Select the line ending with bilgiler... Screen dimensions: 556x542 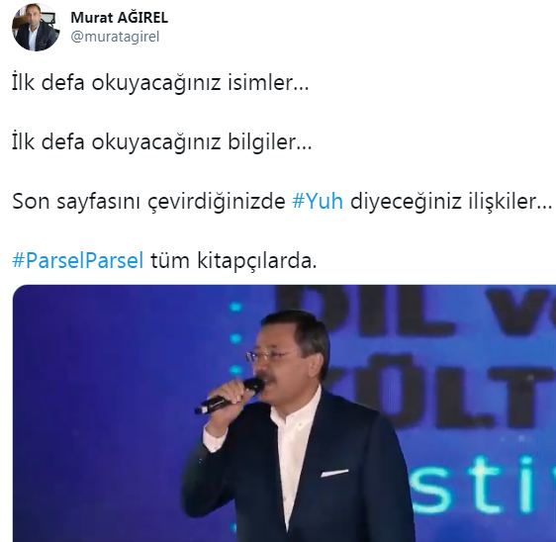pos(162,142)
